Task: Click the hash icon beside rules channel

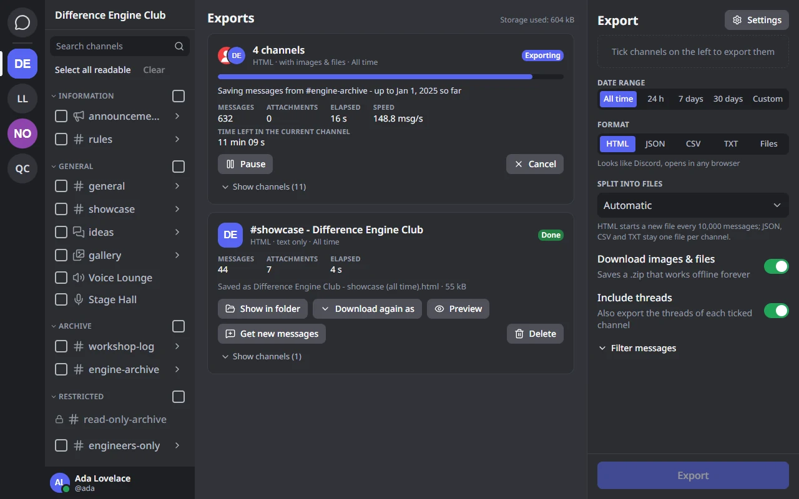Action: pos(79,139)
